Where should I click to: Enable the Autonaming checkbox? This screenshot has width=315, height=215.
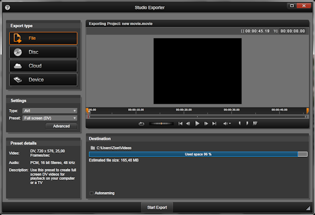[92, 193]
